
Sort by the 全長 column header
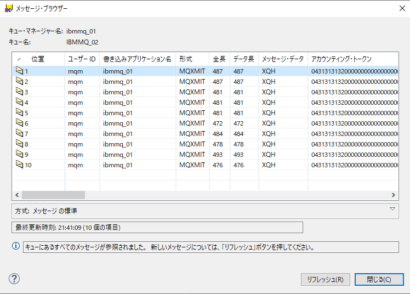coord(220,59)
